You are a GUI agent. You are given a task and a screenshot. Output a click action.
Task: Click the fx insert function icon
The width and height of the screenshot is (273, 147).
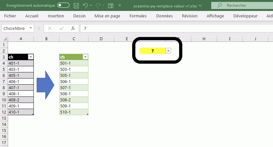pos(73,28)
